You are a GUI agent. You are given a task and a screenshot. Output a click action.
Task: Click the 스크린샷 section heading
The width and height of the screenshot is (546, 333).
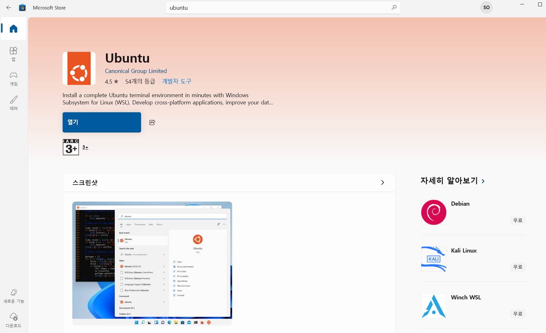(85, 183)
